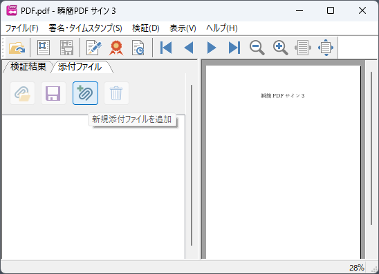
Task: Click the sign document pen icon
Action: (94, 48)
